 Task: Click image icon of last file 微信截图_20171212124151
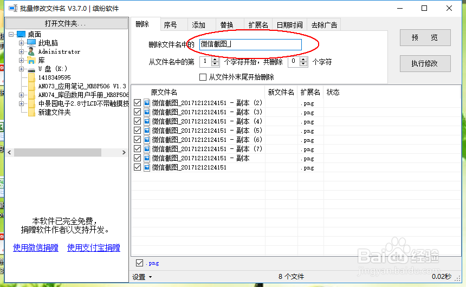click(x=147, y=167)
